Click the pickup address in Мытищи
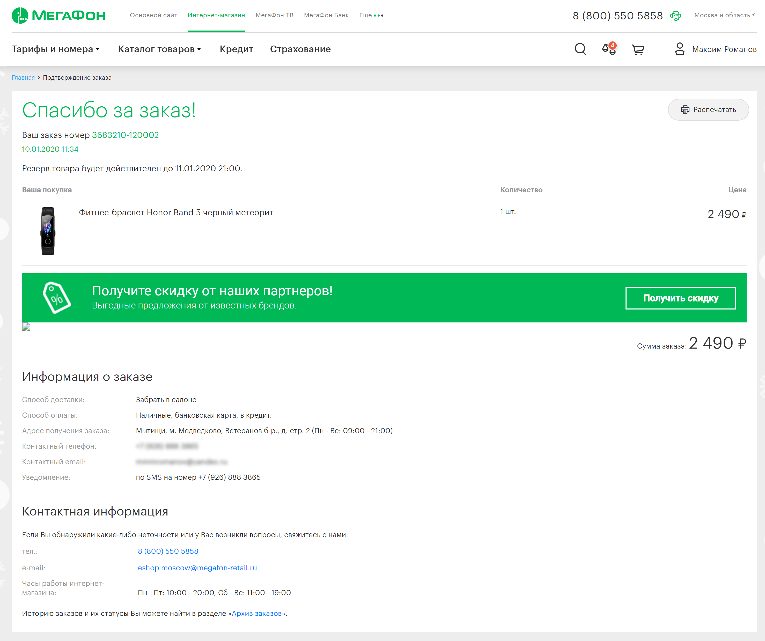The height and width of the screenshot is (641, 765). [x=264, y=431]
